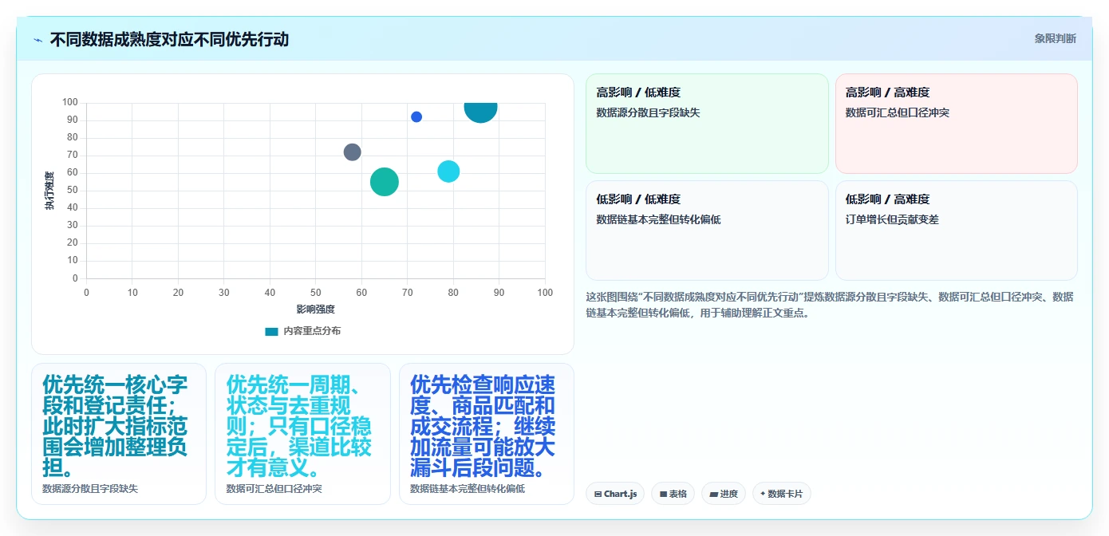Open the 高影响 / 低难度 quadrant card
The image size is (1109, 536).
click(x=707, y=124)
